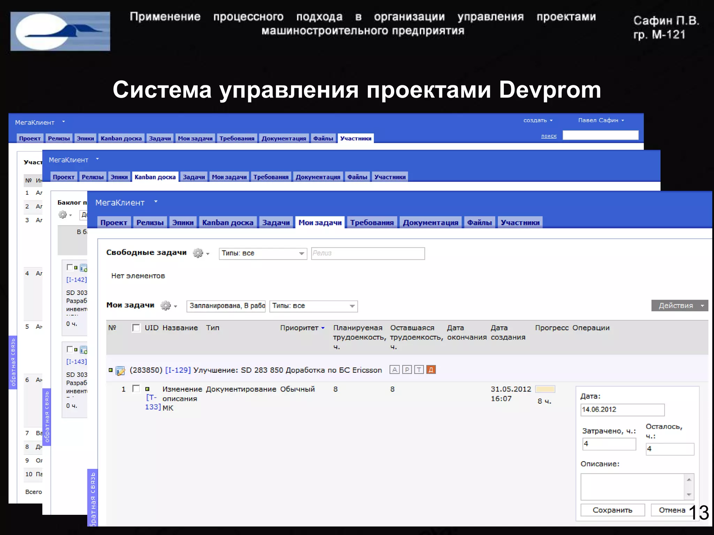714x535 pixels.
Task: Open Релизы tab in front window
Action: (x=150, y=223)
